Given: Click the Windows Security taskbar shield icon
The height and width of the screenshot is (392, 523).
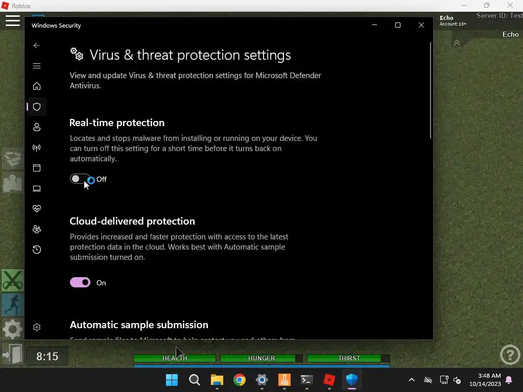Looking at the screenshot, I should pyautogui.click(x=351, y=380).
